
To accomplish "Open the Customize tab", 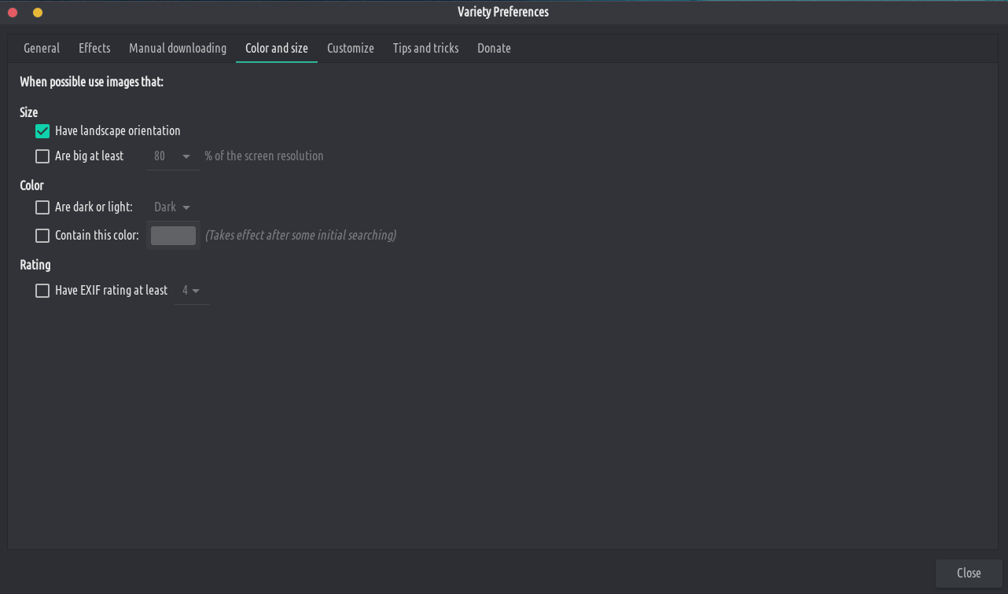I will (x=351, y=48).
